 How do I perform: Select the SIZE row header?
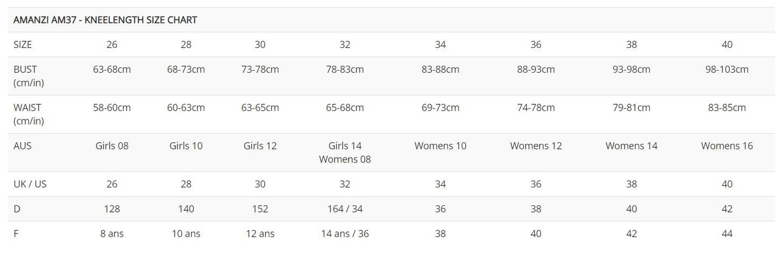pos(23,45)
